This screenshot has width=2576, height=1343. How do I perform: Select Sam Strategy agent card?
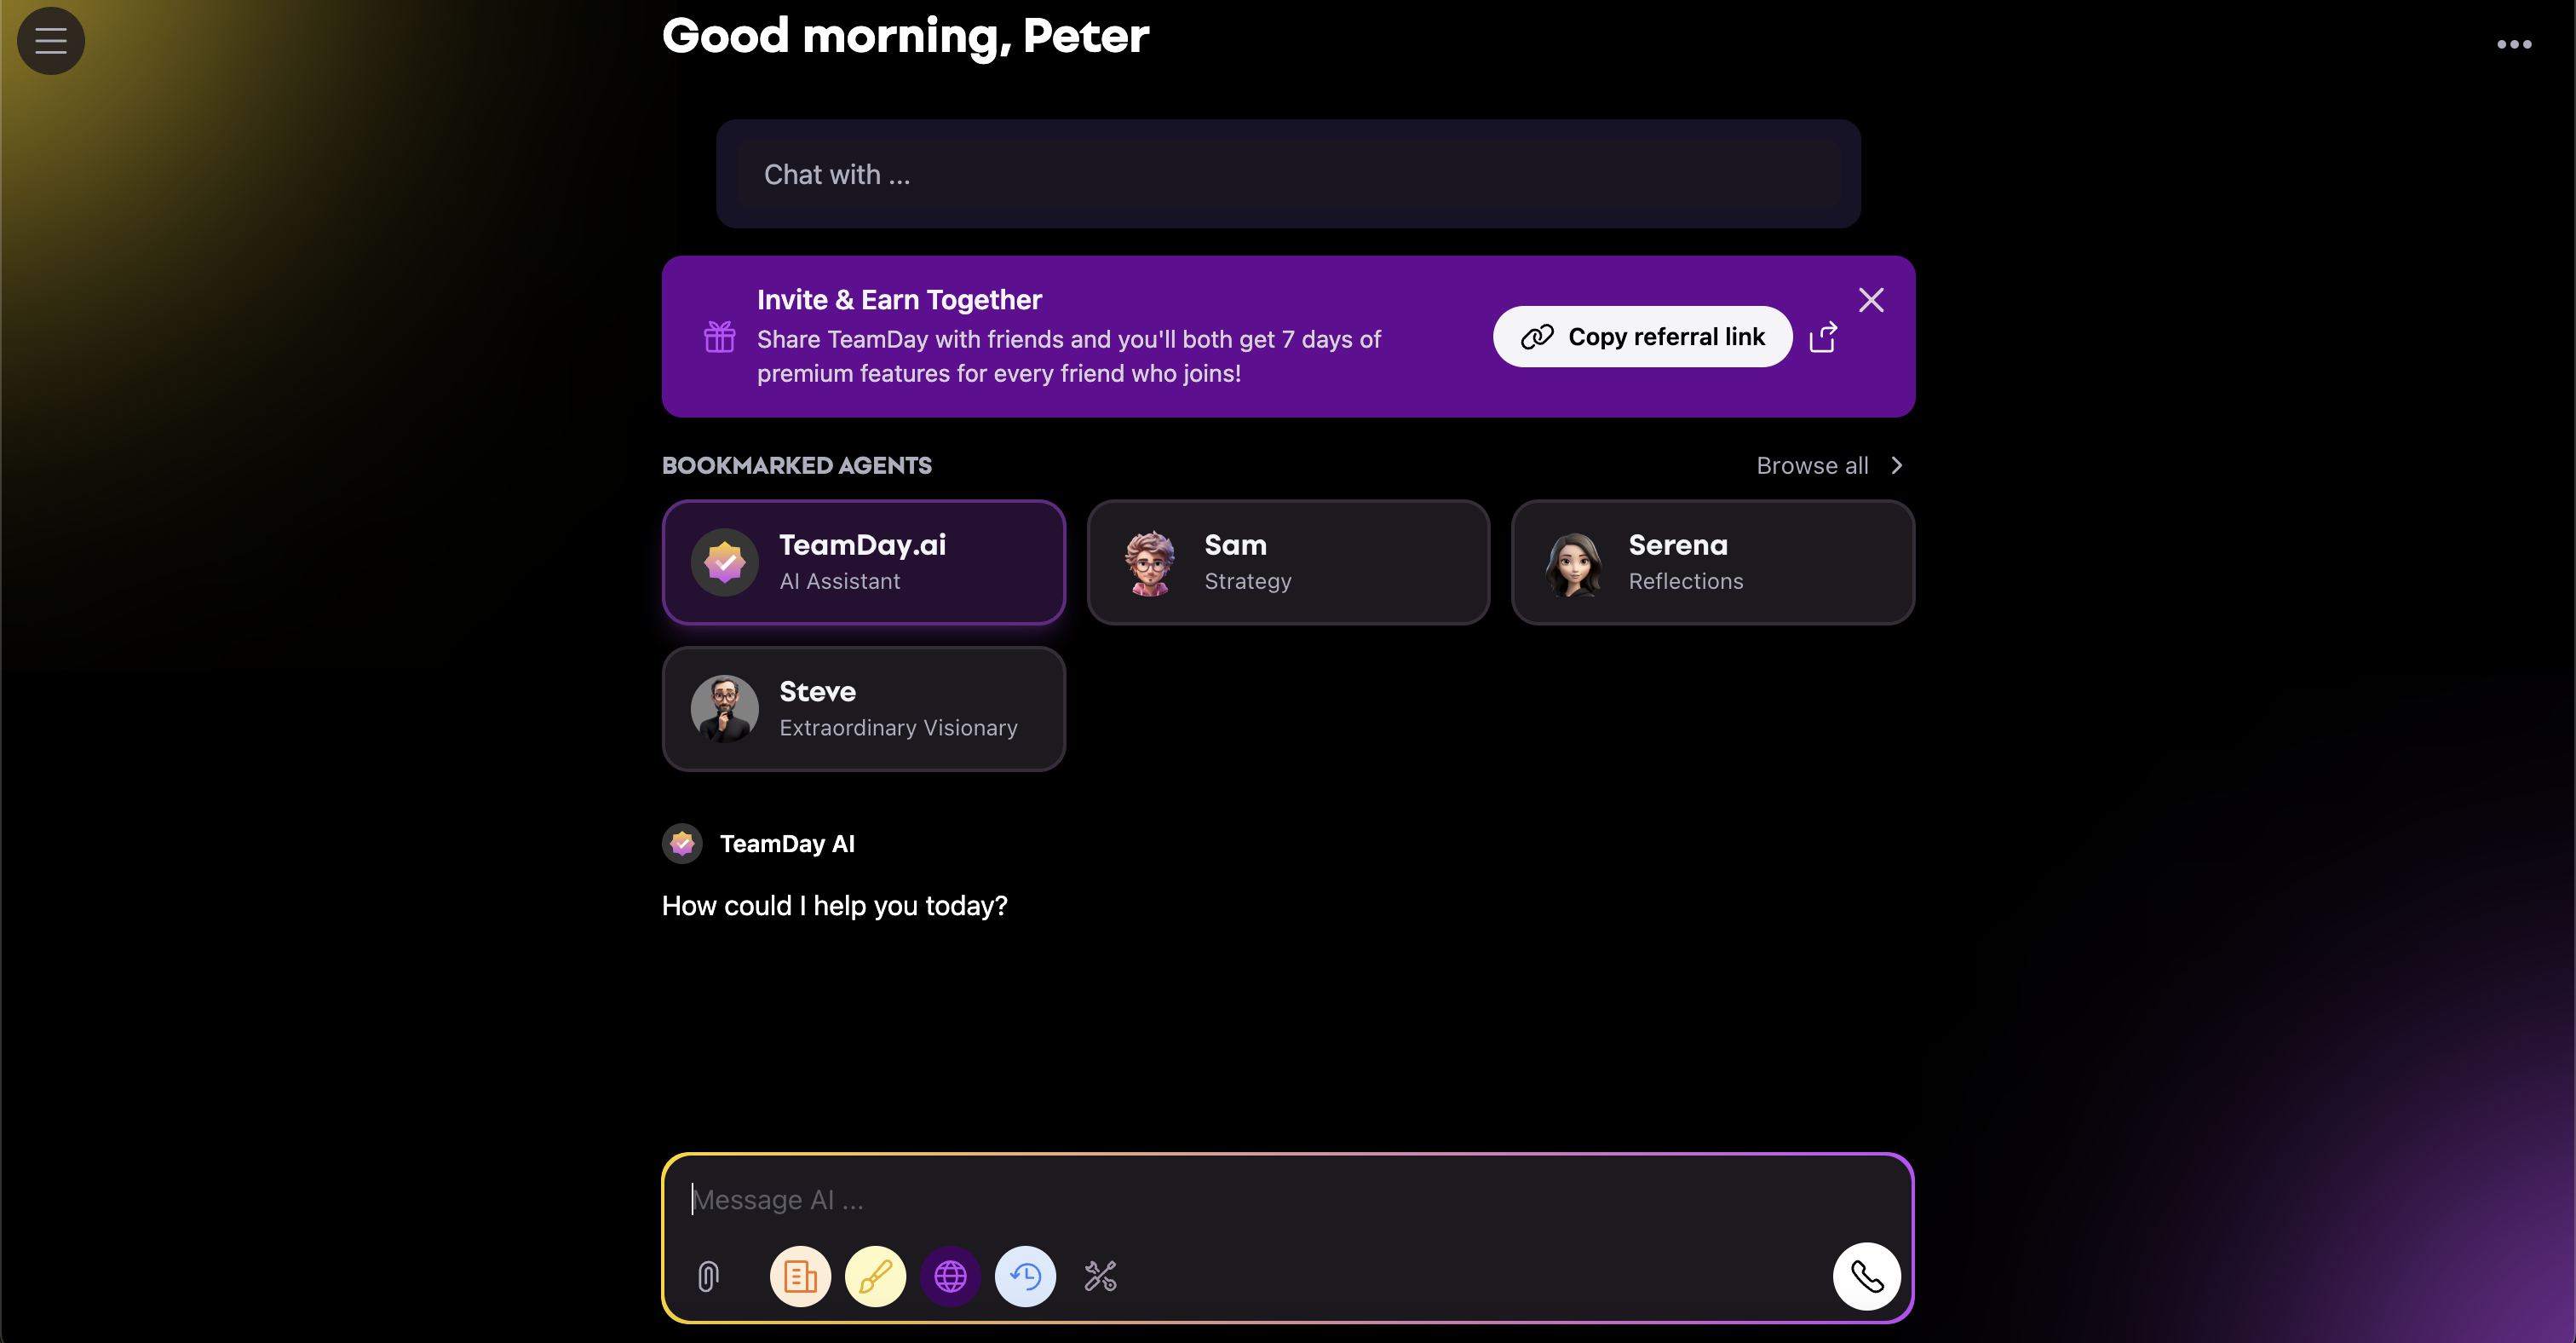1288,559
